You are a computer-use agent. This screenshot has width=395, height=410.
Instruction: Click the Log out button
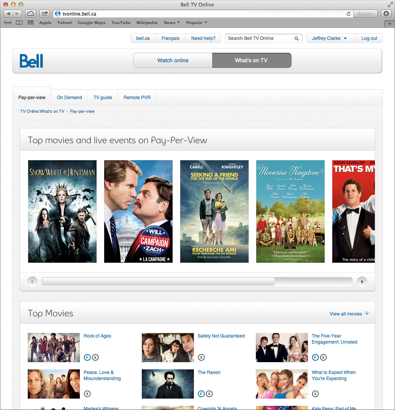point(369,38)
